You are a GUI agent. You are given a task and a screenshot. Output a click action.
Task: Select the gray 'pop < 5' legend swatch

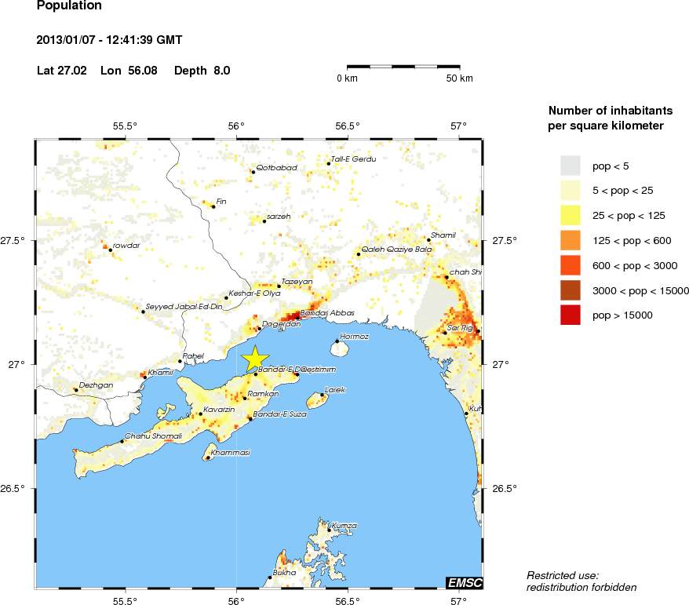(x=571, y=166)
